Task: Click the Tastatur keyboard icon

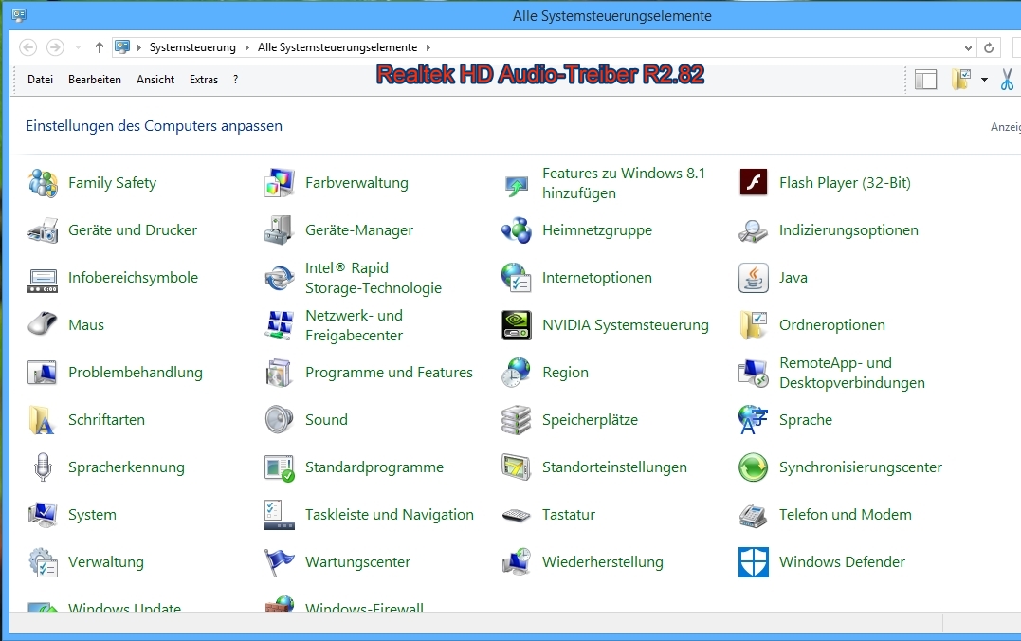Action: click(517, 515)
